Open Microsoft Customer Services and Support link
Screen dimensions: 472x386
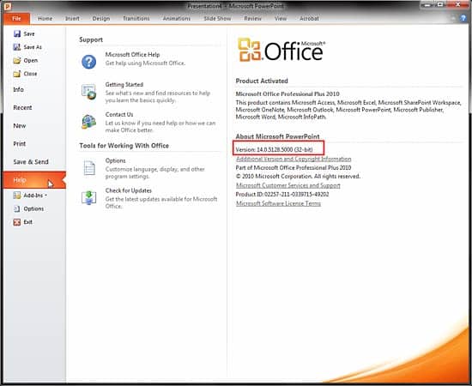pos(288,185)
